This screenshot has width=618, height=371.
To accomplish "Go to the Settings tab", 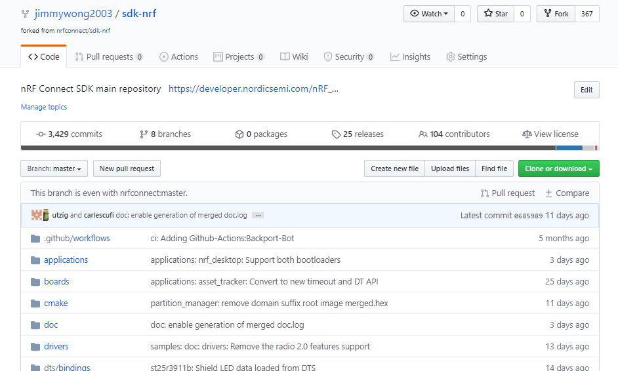I will (x=466, y=57).
